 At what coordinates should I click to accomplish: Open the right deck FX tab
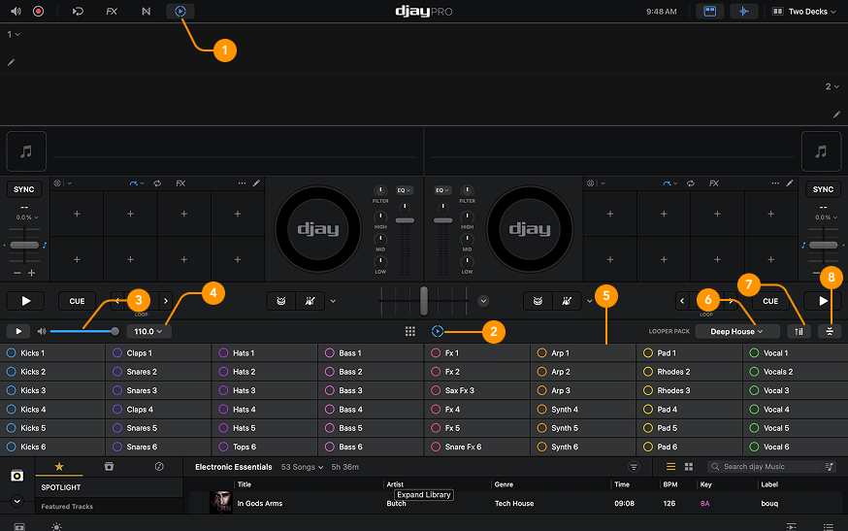click(714, 183)
